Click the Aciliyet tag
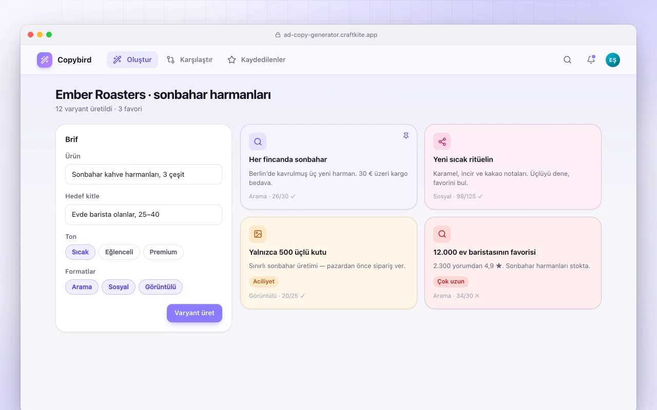The height and width of the screenshot is (410, 657). click(x=264, y=281)
